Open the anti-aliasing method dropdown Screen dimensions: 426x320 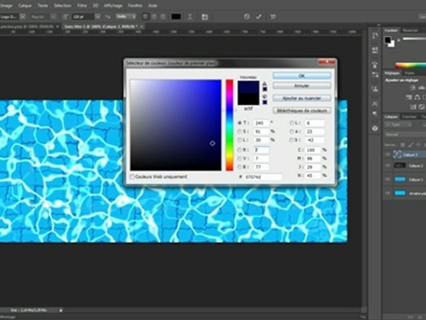point(126,17)
